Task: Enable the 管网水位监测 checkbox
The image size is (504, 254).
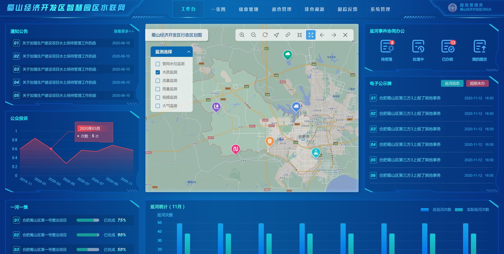Action: (158, 64)
